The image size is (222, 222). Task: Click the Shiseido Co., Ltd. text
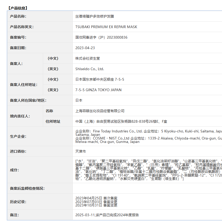click(x=90, y=69)
